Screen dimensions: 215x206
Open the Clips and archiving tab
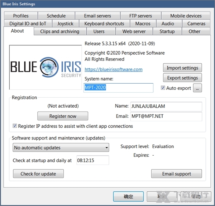point(60,31)
